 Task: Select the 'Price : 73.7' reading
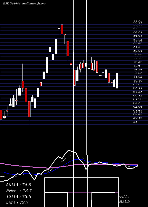[x=19, y=191]
